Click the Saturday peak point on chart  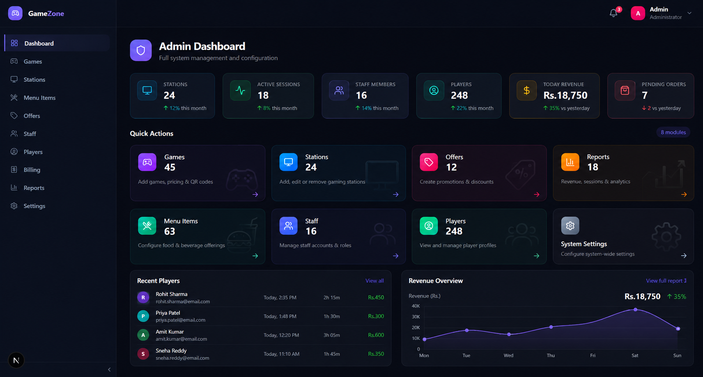coord(635,310)
